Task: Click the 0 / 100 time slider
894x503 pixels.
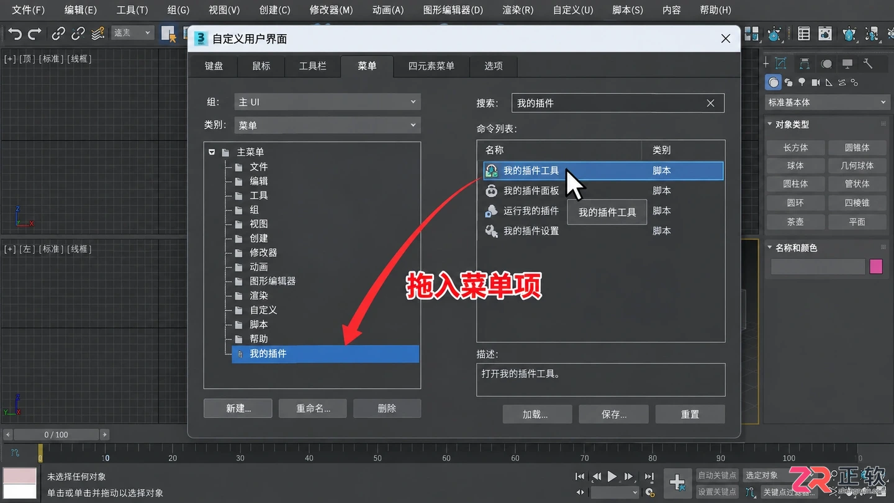Action: pos(56,435)
